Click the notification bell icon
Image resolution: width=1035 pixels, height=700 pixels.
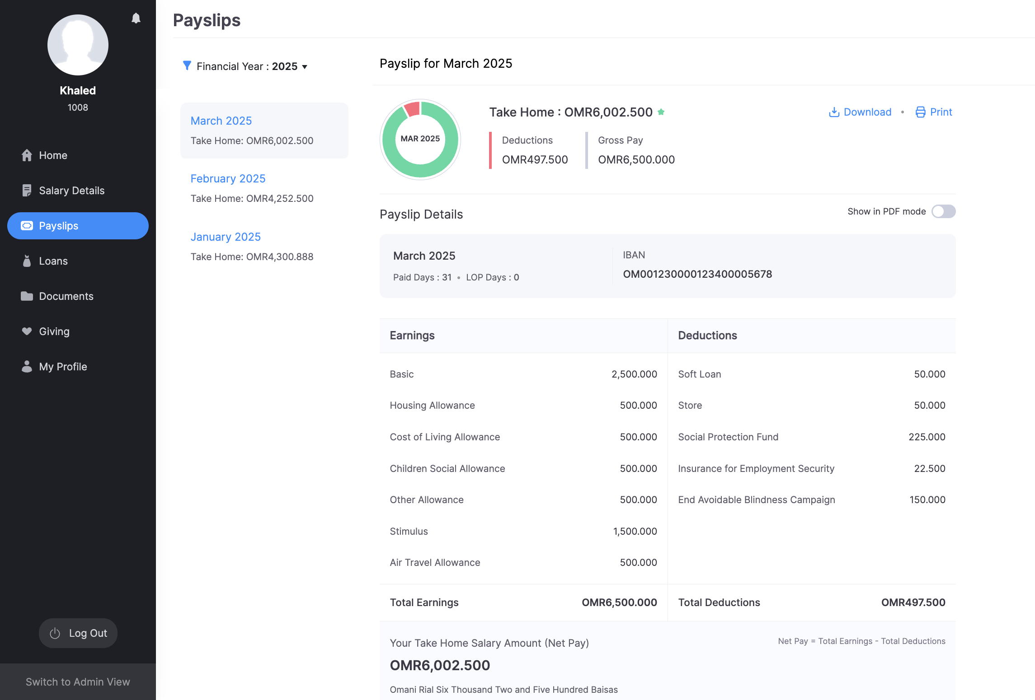pos(136,18)
